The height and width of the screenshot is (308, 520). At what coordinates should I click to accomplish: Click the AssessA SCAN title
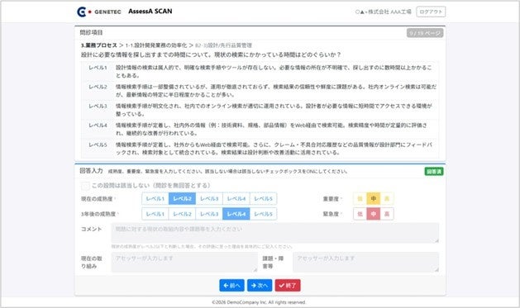click(x=150, y=12)
